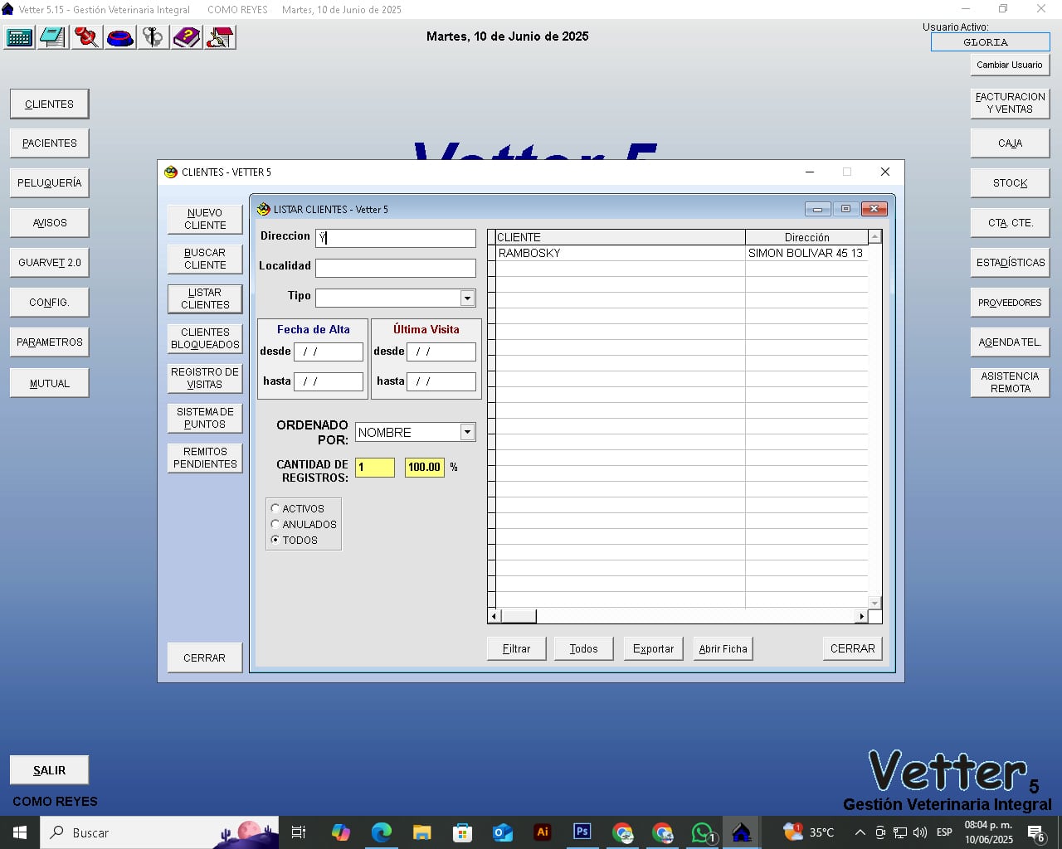
Task: Click Fecha de Alta desde date field
Action: 329,352
